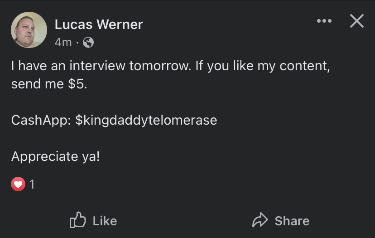Click the separator dot beside 4m
The width and height of the screenshot is (375, 238).
(x=77, y=43)
